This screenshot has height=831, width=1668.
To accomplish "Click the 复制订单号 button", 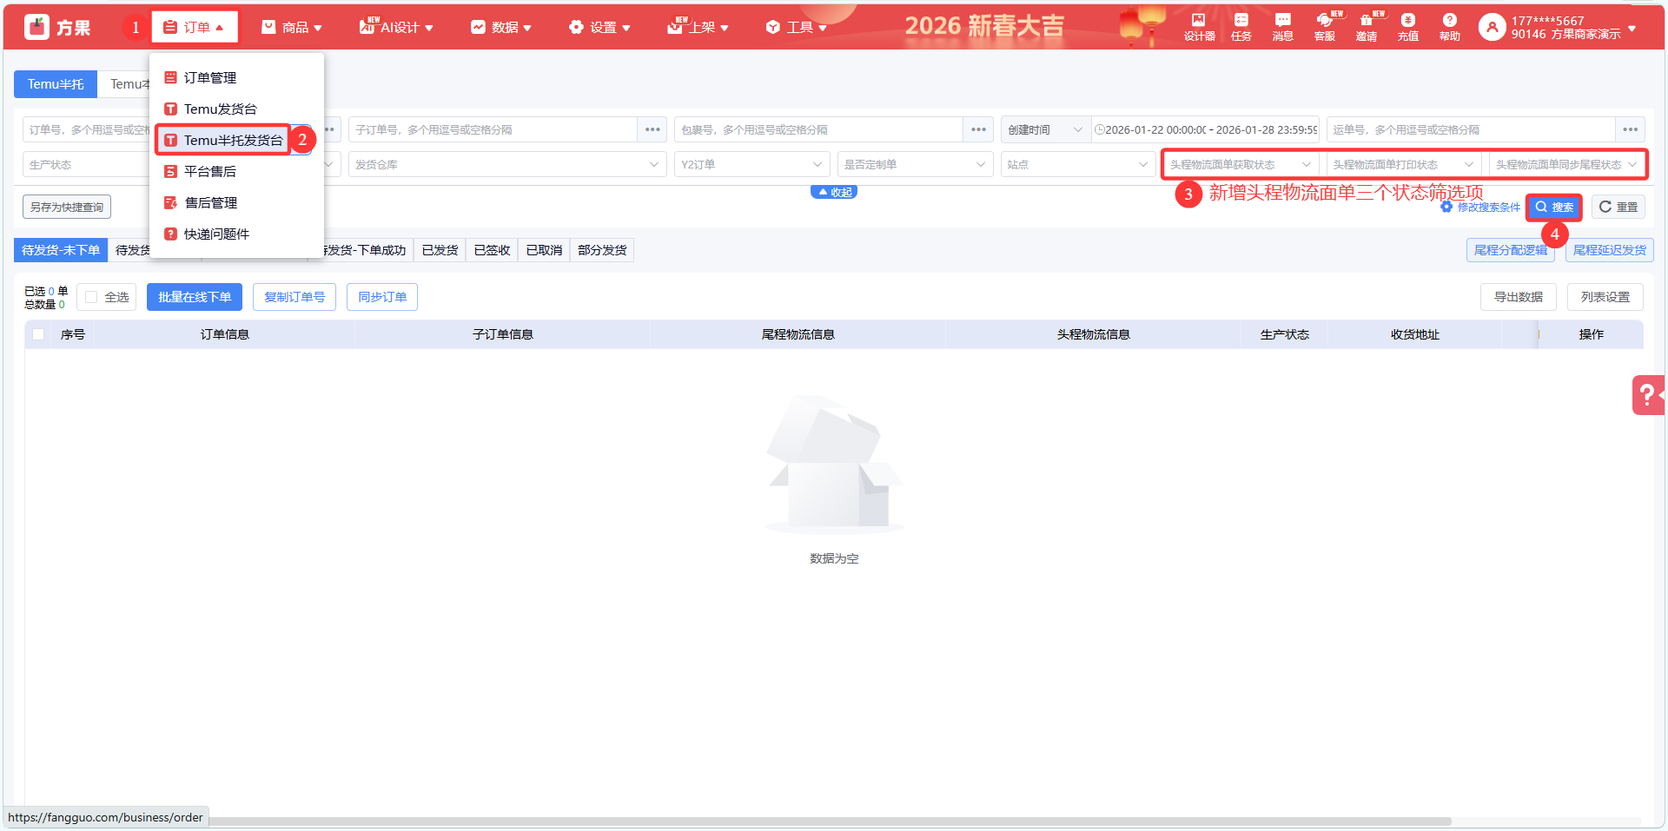I will tap(295, 297).
